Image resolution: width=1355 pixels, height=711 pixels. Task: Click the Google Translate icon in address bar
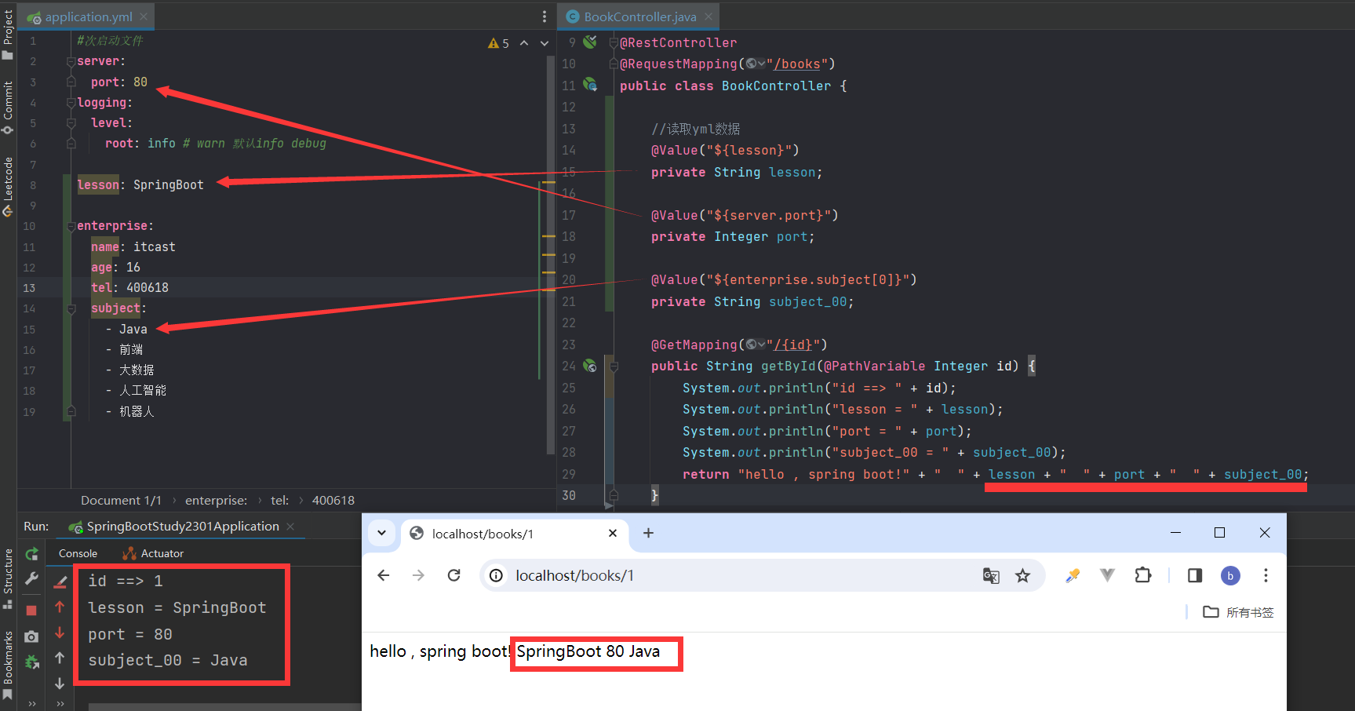991,575
